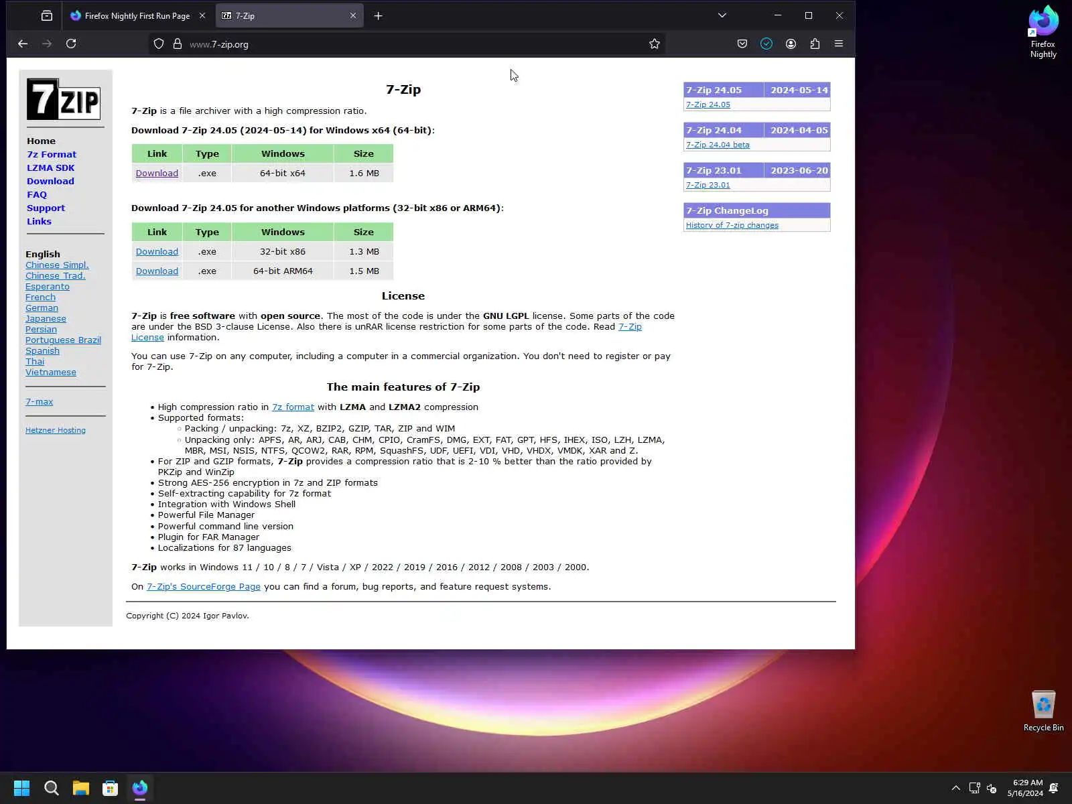Viewport: 1072px width, 804px height.
Task: Go back using the browser back arrow
Action: [23, 44]
